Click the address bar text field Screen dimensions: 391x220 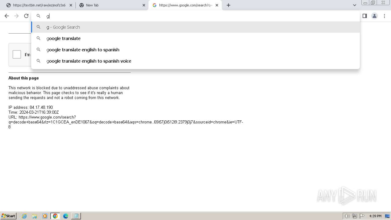[195, 16]
